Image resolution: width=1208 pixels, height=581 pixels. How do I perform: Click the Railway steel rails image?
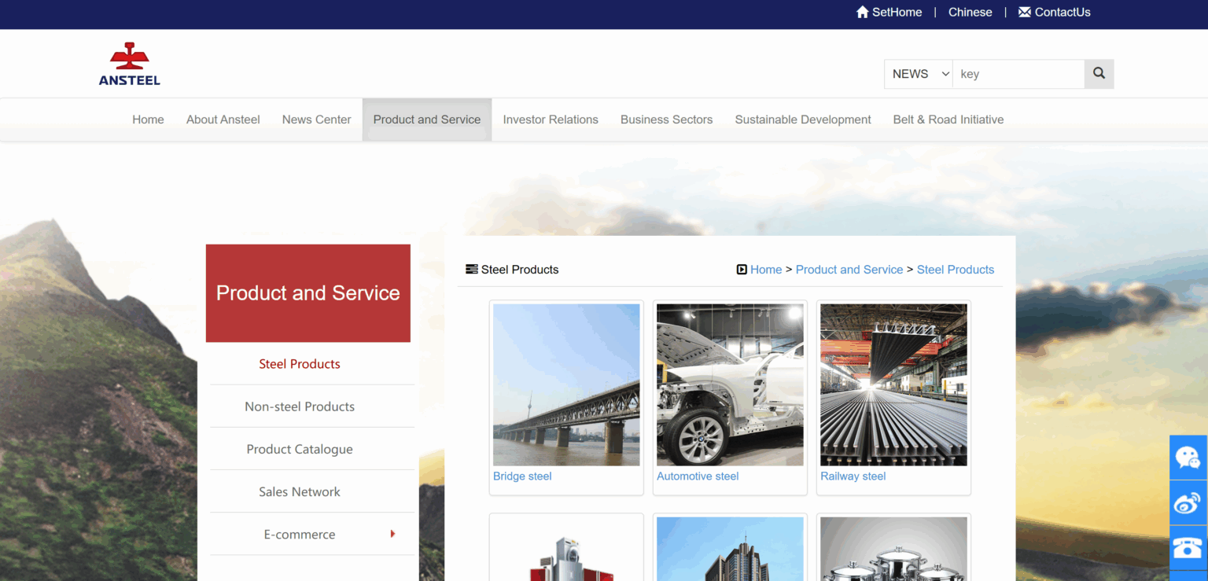[893, 384]
